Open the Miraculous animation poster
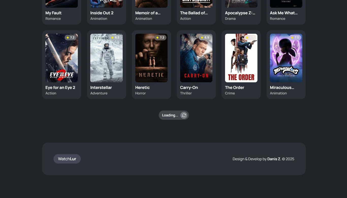Viewport: 347px width, 198px height. 286,58
